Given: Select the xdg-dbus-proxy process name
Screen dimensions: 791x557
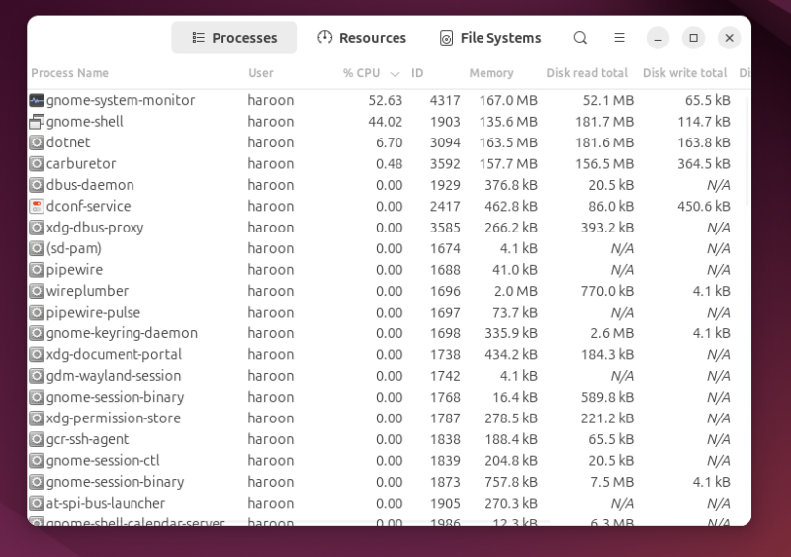Looking at the screenshot, I should pos(95,228).
